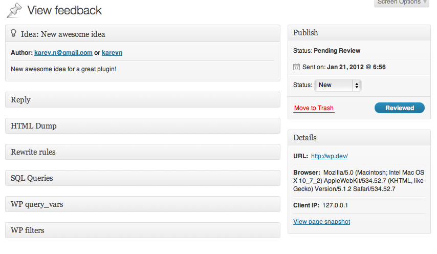Image resolution: width=437 pixels, height=254 pixels.
Task: Open the karev.n@gmail.com author email link
Action: (x=63, y=53)
